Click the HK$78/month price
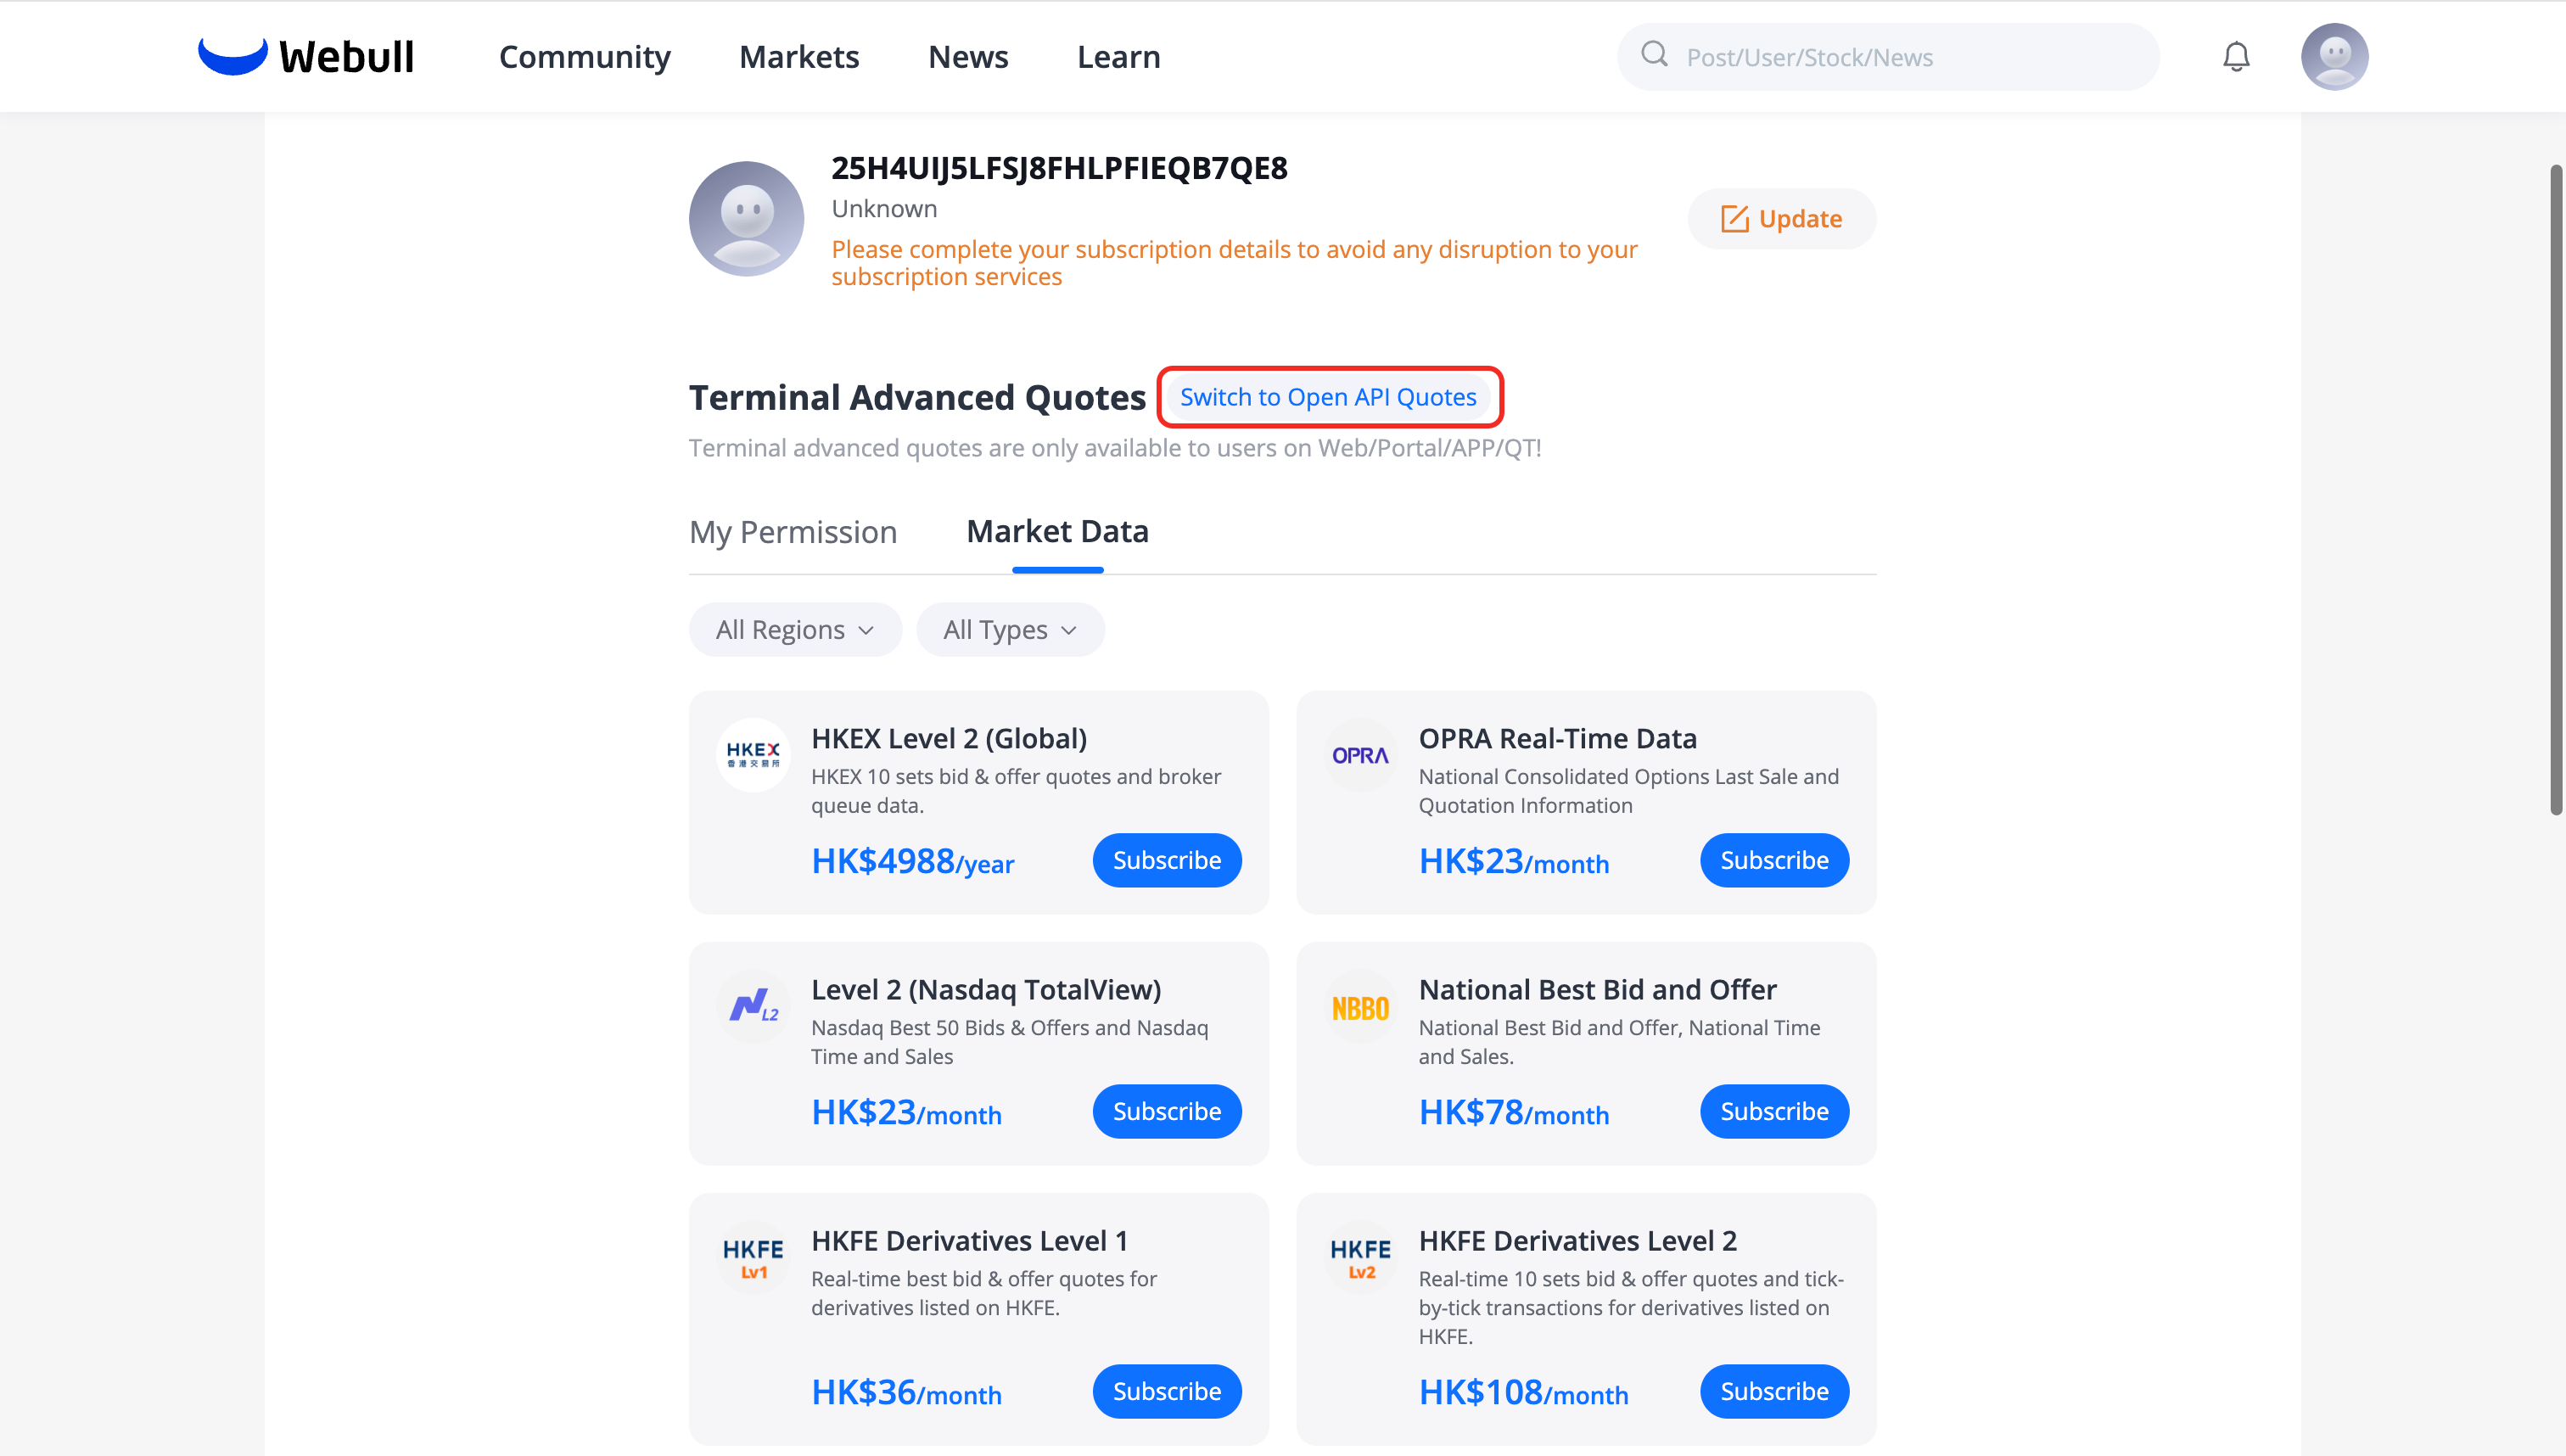The width and height of the screenshot is (2566, 1456). click(x=1513, y=1112)
